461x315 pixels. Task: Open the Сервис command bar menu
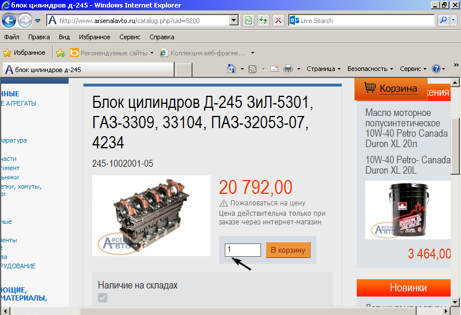click(x=413, y=69)
